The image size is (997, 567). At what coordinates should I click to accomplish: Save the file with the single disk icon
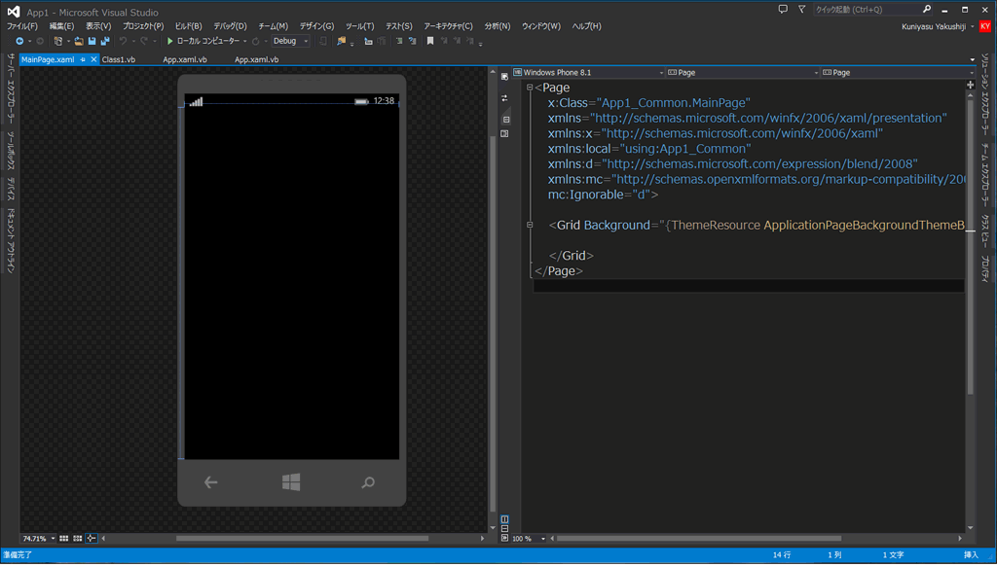point(92,41)
